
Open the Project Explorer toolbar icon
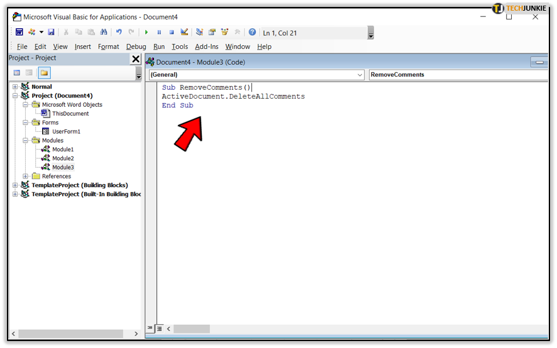(199, 32)
